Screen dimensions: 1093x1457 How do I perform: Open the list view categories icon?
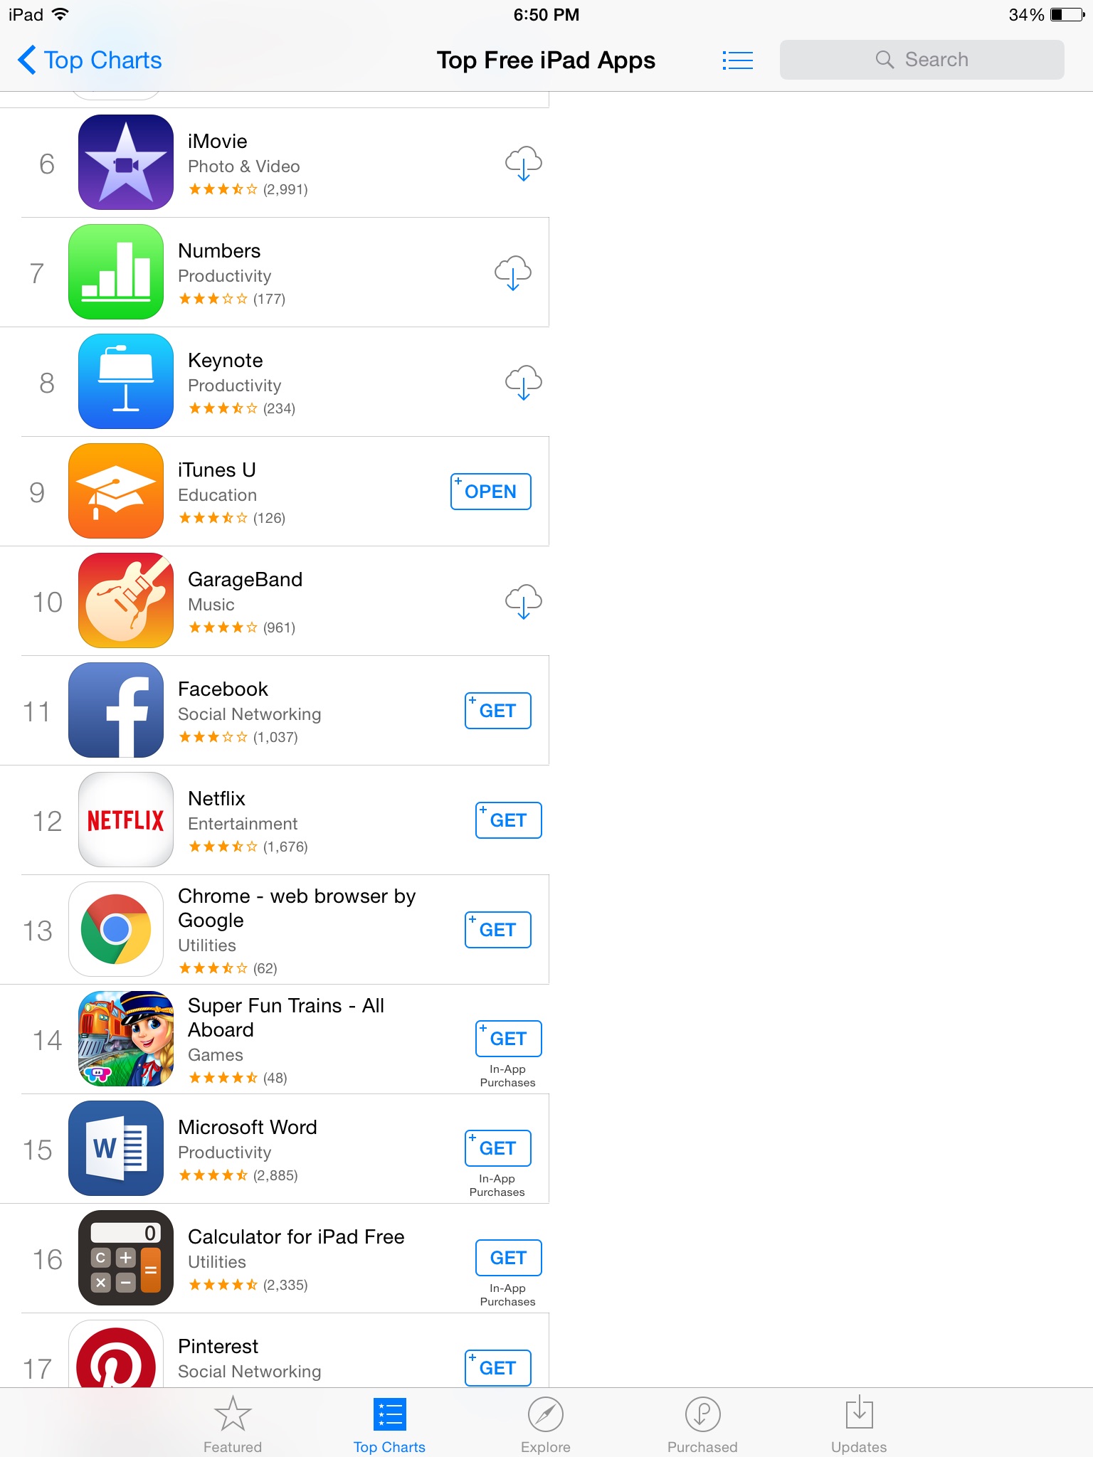[737, 60]
